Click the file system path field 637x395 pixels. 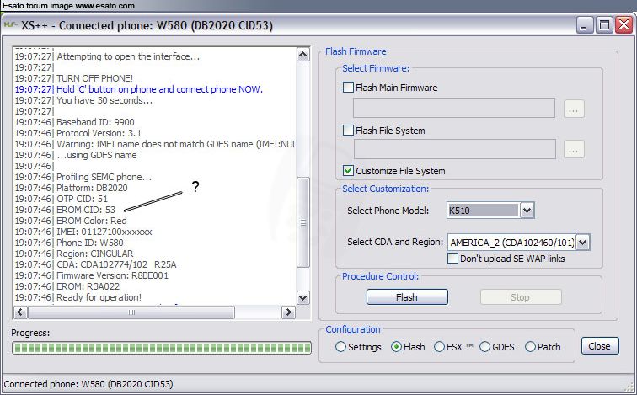(x=455, y=149)
